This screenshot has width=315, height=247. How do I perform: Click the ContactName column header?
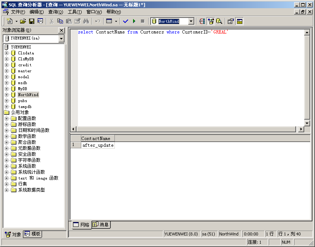click(98, 139)
